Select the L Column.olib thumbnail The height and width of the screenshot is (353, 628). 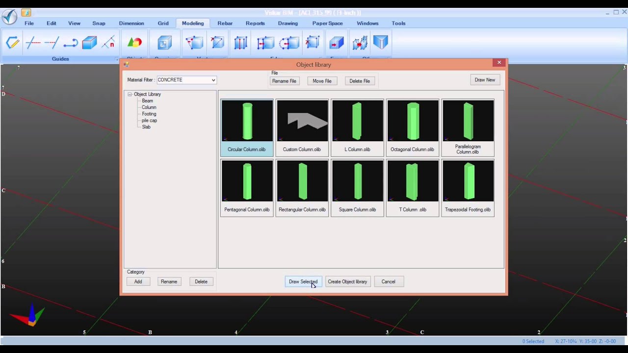(357, 127)
